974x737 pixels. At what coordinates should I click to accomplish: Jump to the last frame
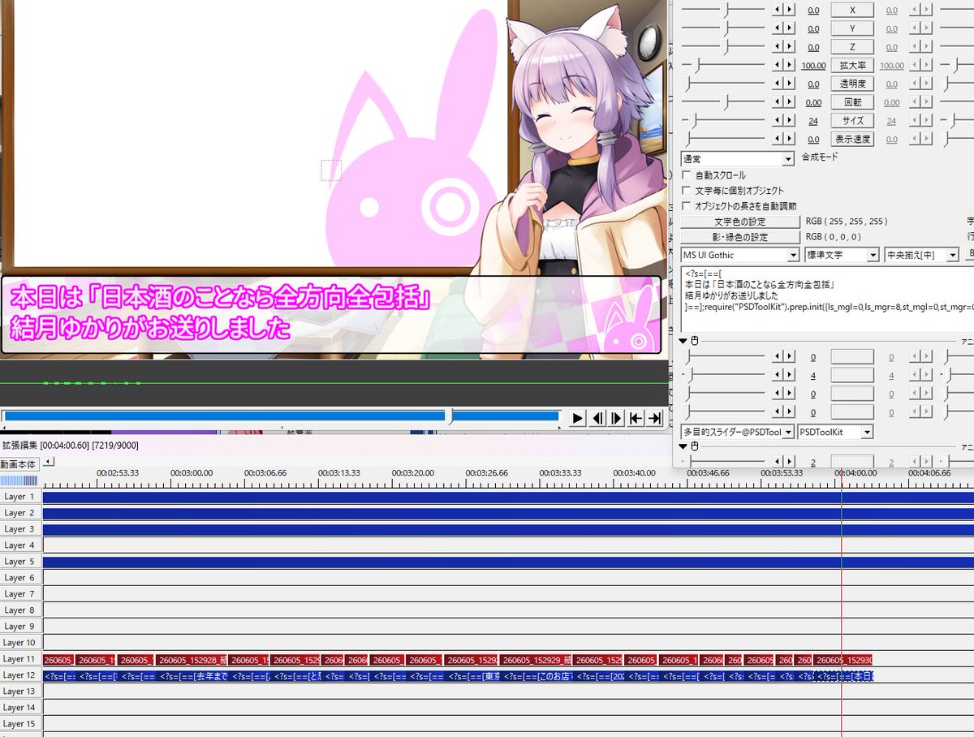click(x=656, y=418)
